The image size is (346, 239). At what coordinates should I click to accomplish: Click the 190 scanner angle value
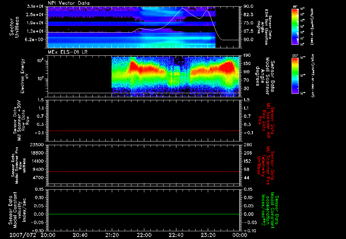247,55
